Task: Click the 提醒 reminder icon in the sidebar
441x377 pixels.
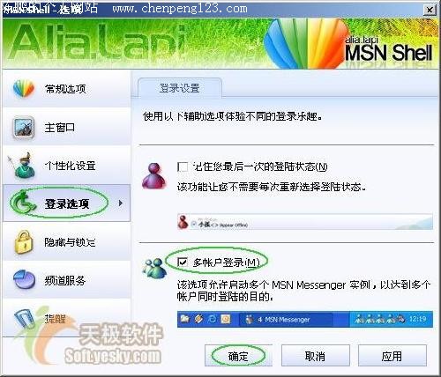Action: tap(26, 319)
